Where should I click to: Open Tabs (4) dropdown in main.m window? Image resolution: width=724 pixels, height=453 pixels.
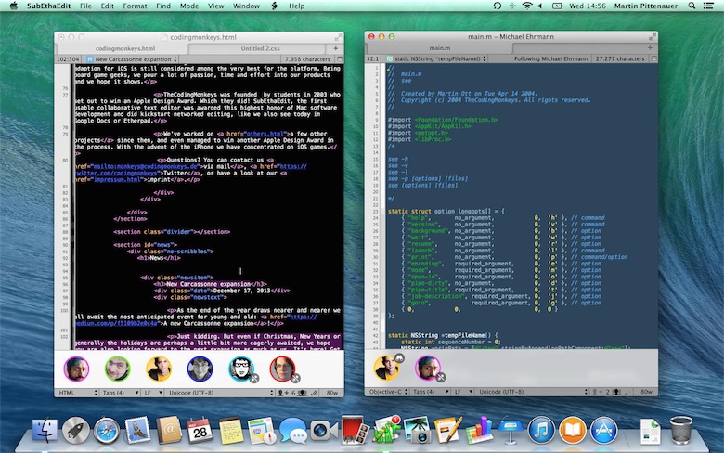[x=431, y=392]
